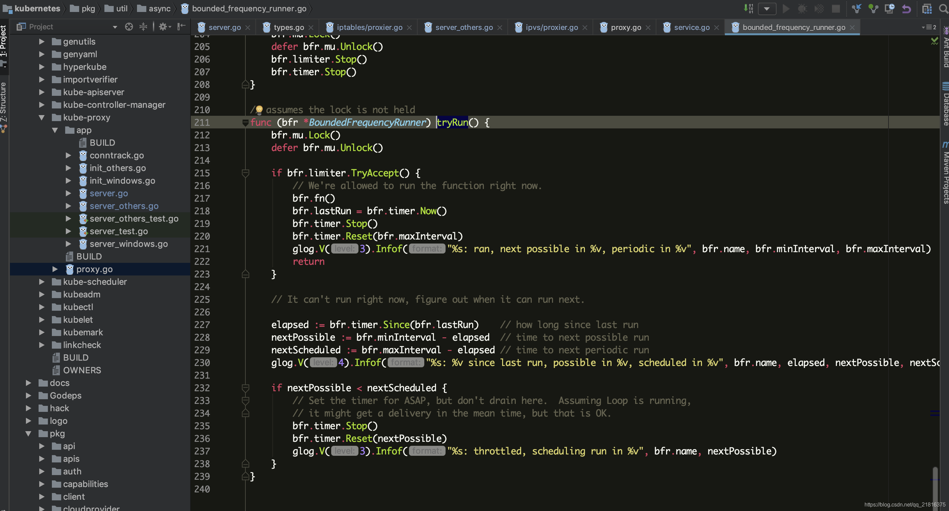Click the green inspection checkmark indicator
949x511 pixels.
(935, 41)
